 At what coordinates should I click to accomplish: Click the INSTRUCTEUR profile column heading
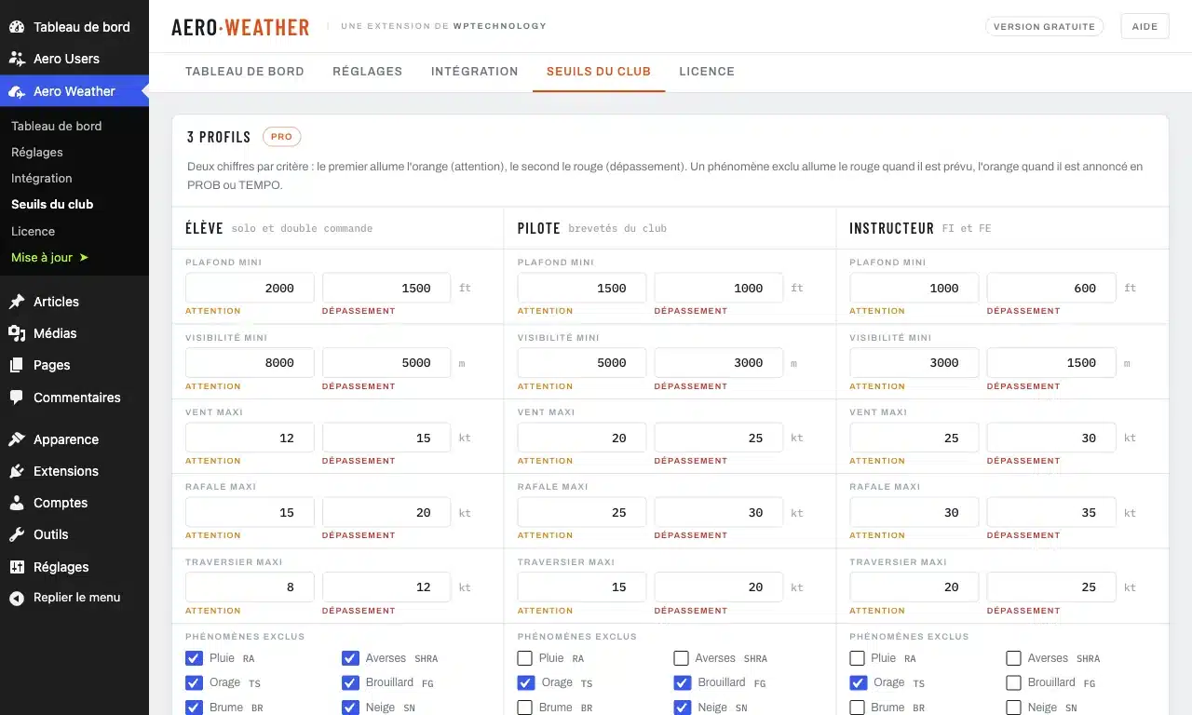892,228
